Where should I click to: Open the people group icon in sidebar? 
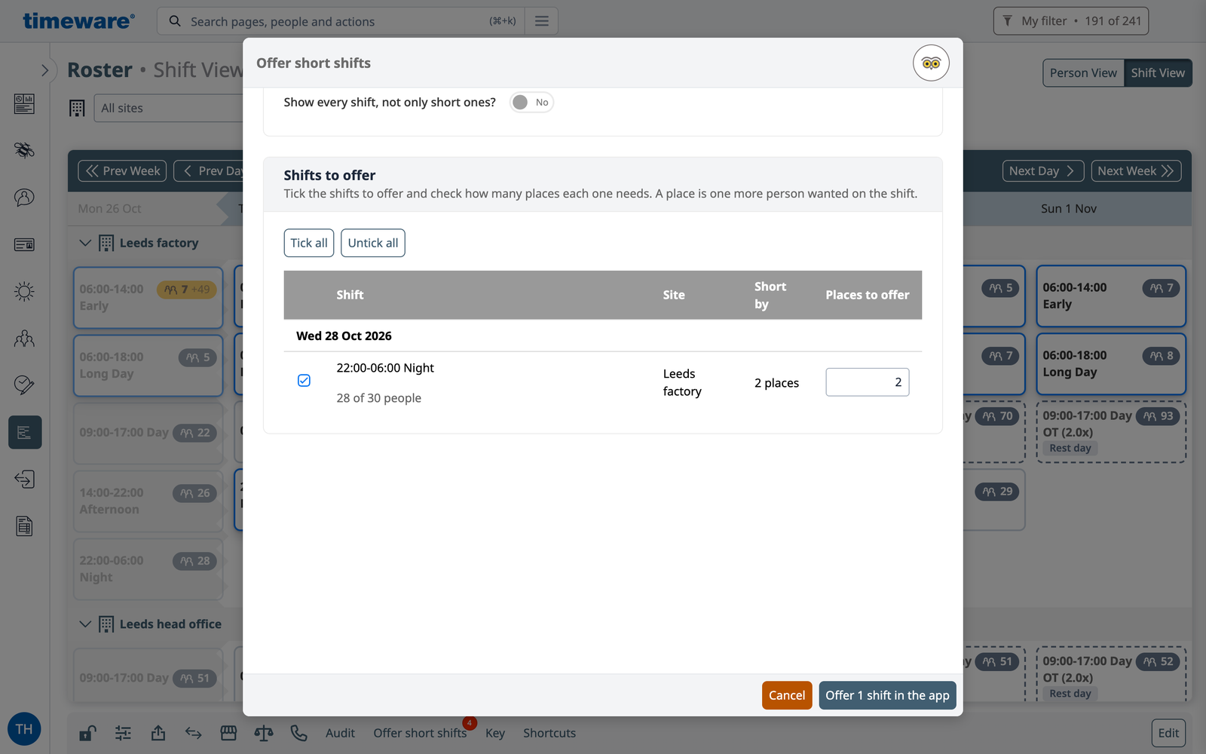24,339
